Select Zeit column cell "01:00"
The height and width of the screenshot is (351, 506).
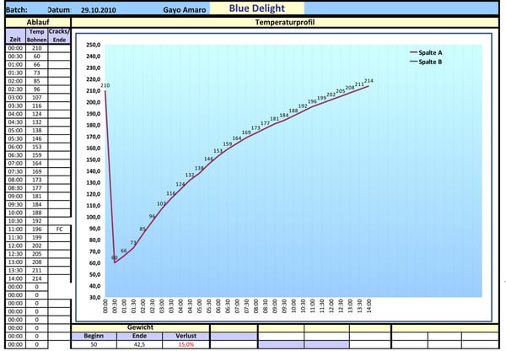pyautogui.click(x=15, y=65)
